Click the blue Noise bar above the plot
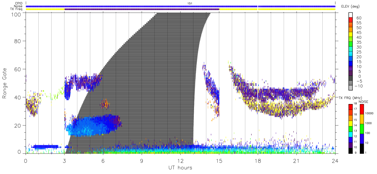Image resolution: width=377 pixels, height=174 pixels. [181, 6]
